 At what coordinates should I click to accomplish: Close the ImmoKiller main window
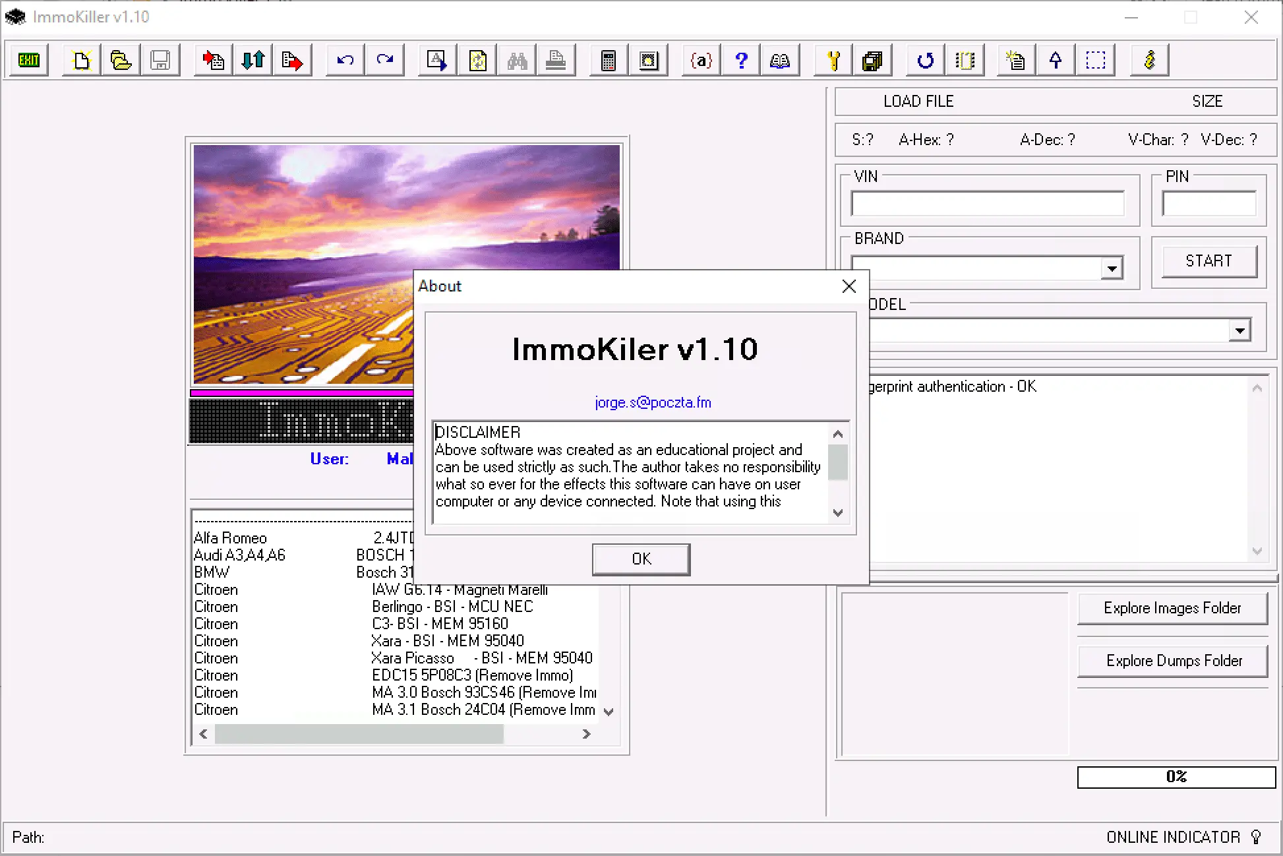(x=1251, y=18)
